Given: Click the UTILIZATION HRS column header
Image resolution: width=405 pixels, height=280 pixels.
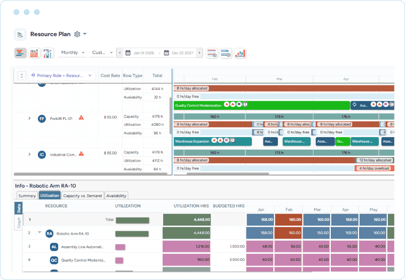Looking at the screenshot, I should tap(191, 206).
